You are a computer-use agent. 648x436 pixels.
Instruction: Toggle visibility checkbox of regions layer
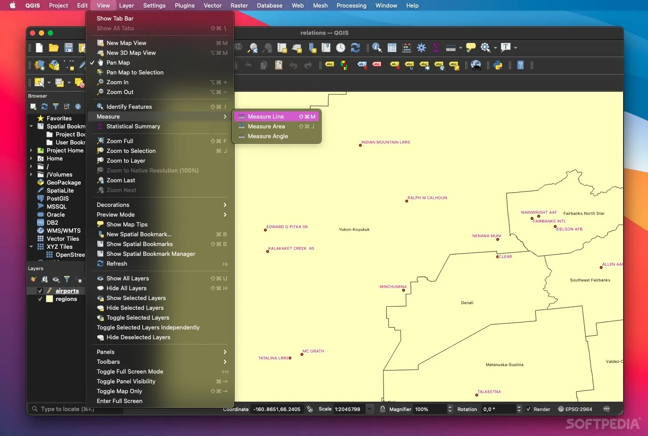40,299
